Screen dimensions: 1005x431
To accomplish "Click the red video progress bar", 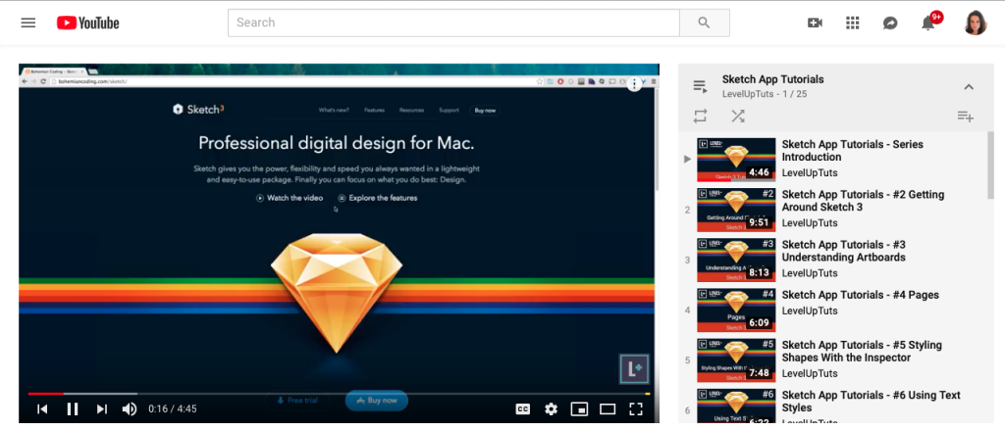I will point(45,393).
